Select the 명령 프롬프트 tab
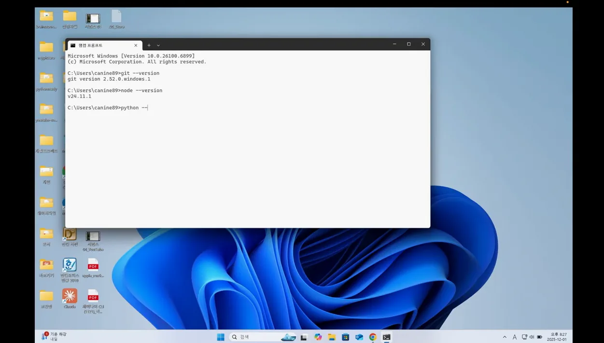The width and height of the screenshot is (604, 343). [104, 45]
